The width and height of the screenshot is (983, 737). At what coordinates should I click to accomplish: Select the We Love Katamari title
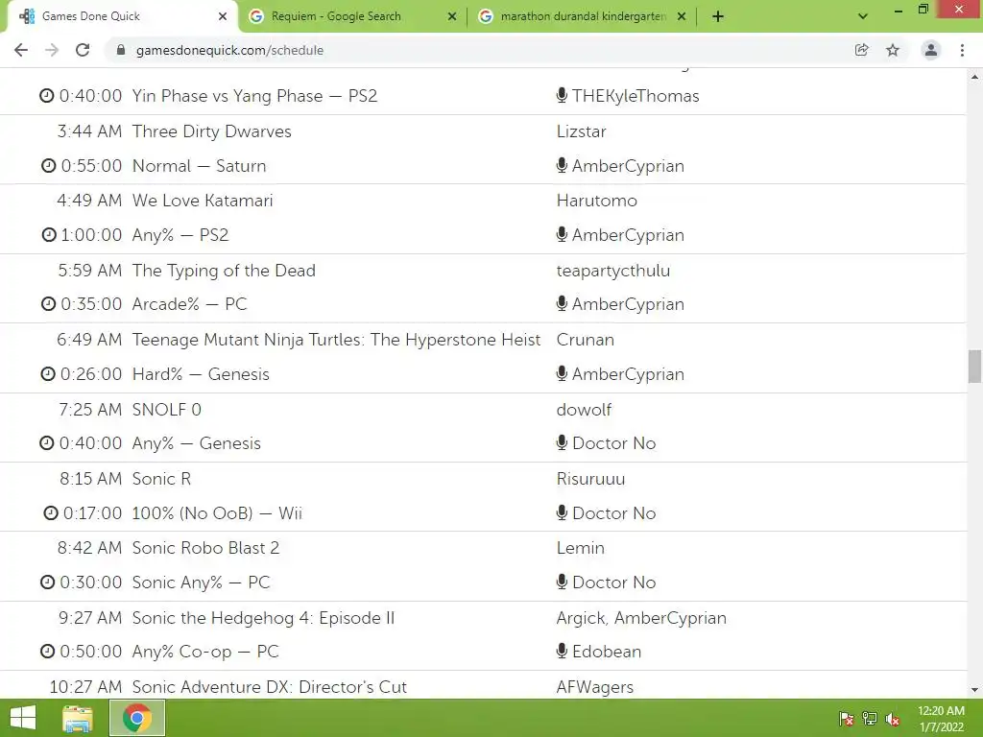pyautogui.click(x=203, y=201)
